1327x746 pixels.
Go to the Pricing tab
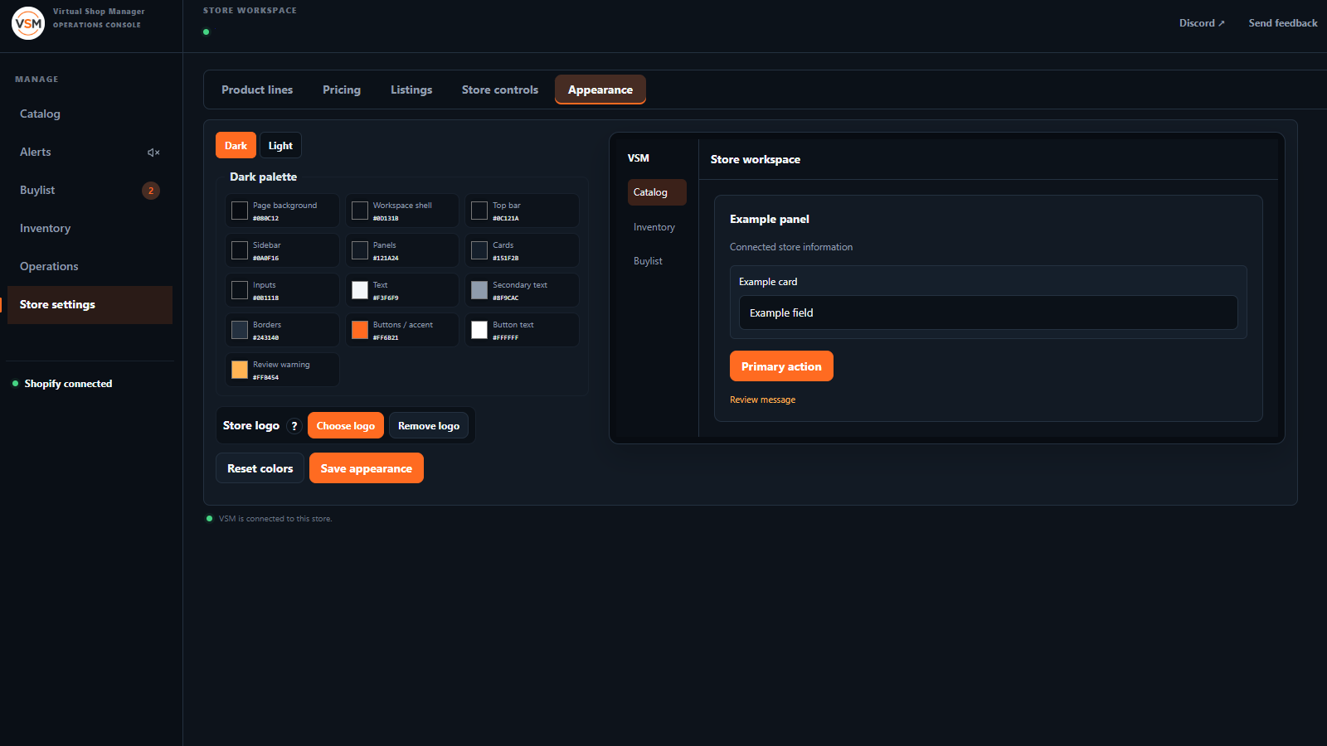[342, 90]
